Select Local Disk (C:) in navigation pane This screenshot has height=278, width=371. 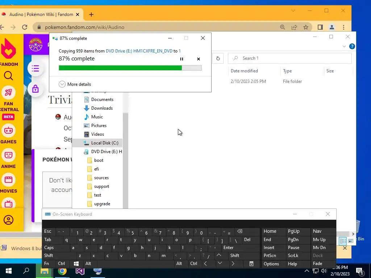pos(97,143)
